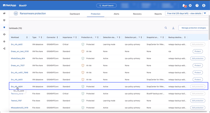Click Manage protection strategies button
The height and width of the screenshot is (113, 210).
pos(194,28)
